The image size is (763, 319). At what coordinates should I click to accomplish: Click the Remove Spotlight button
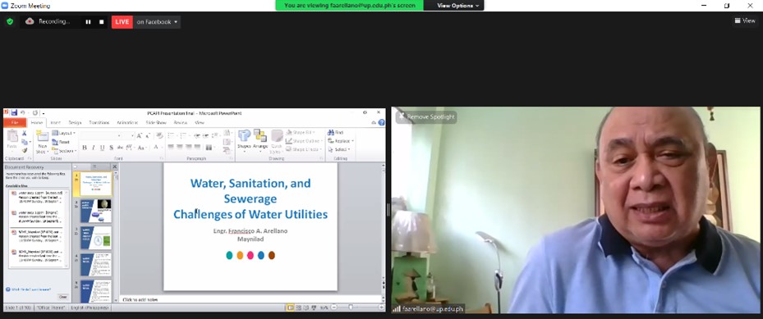tap(426, 117)
